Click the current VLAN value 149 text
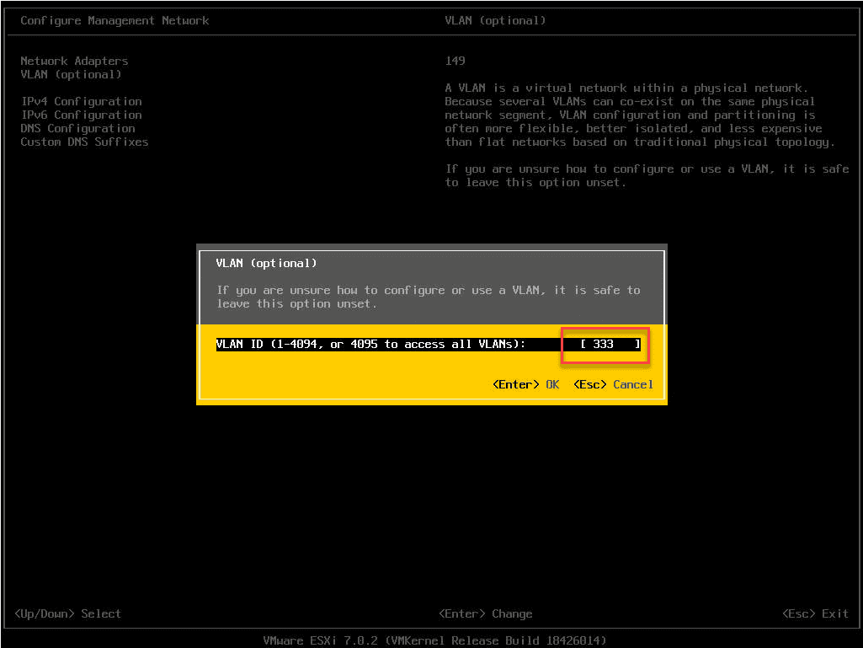The height and width of the screenshot is (648, 863). click(451, 61)
